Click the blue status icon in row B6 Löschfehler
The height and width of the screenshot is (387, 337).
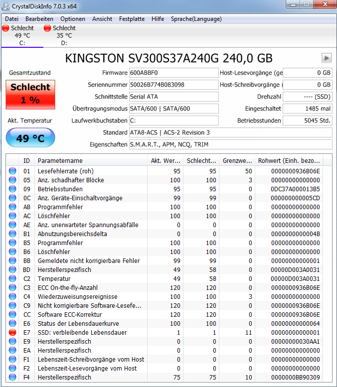tap(12, 252)
